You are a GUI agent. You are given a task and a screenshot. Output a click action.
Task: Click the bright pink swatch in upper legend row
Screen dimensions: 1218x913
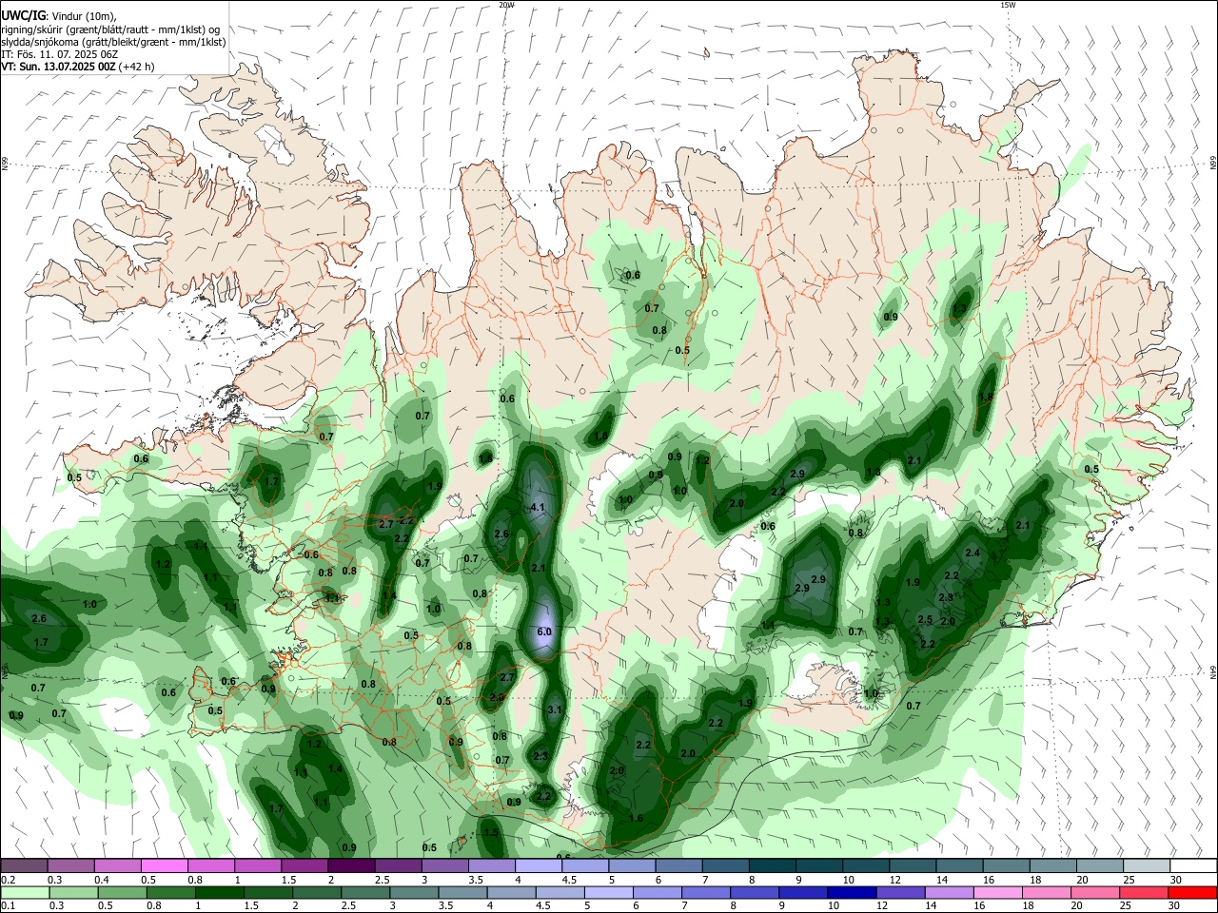click(x=164, y=865)
